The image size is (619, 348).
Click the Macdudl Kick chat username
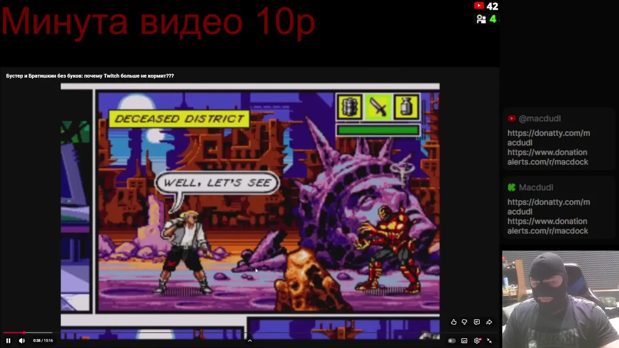point(536,188)
